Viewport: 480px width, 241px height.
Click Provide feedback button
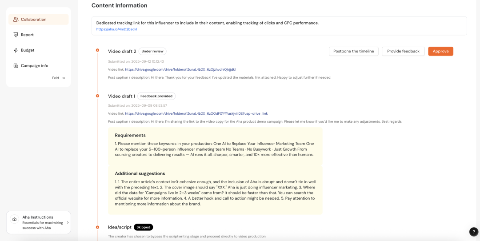[403, 51]
